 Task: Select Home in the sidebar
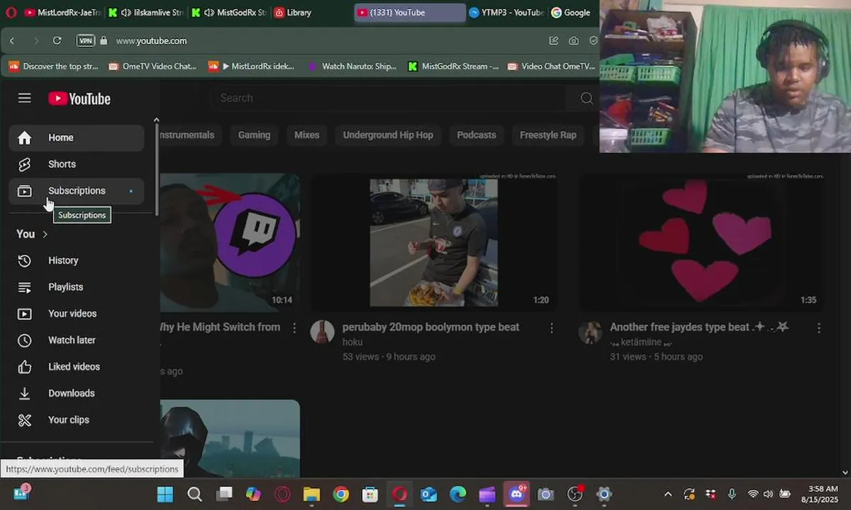(x=77, y=137)
